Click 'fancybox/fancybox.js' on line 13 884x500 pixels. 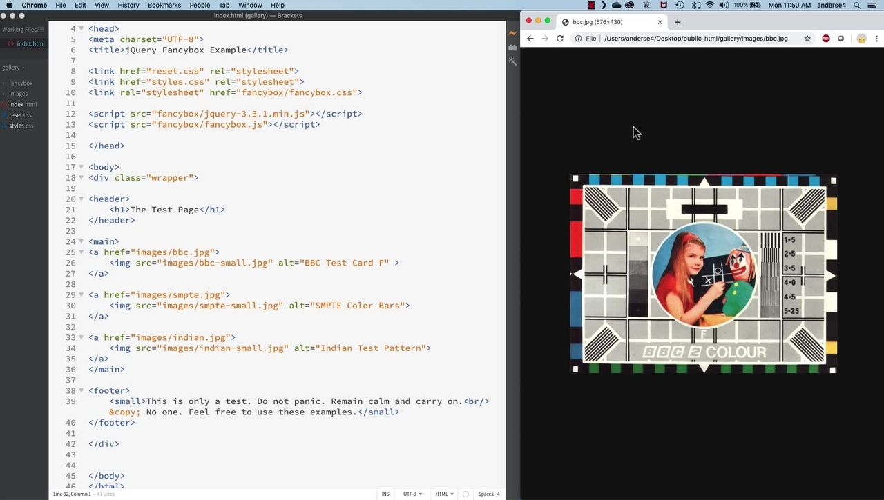209,125
